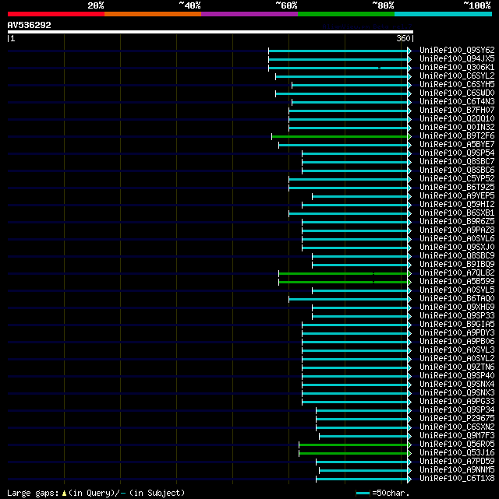Click the UniRef100_Q8SBC9 label
Image resolution: width=499 pixels, height=499 pixels.
point(457,256)
